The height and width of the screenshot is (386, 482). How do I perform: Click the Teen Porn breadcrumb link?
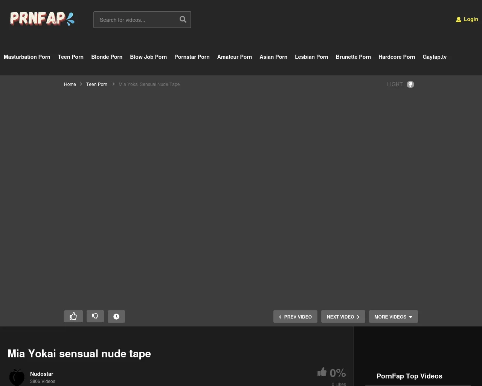point(97,84)
